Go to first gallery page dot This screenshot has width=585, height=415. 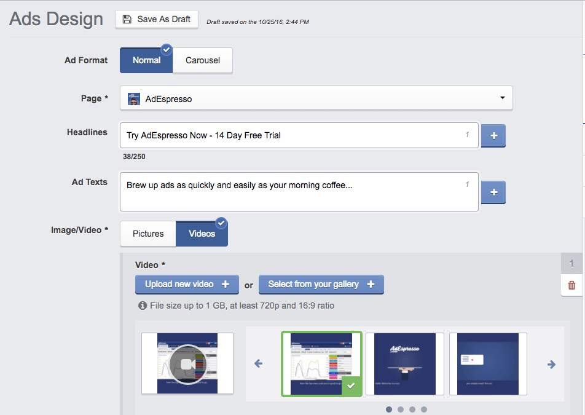click(389, 409)
